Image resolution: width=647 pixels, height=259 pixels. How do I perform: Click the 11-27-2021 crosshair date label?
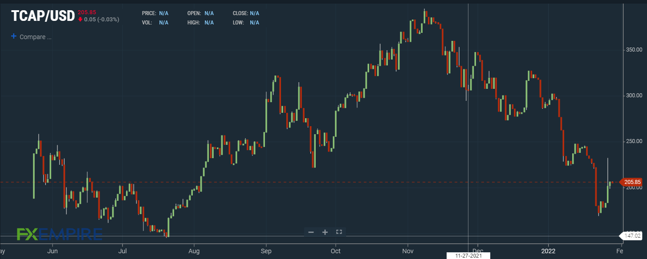pos(468,256)
